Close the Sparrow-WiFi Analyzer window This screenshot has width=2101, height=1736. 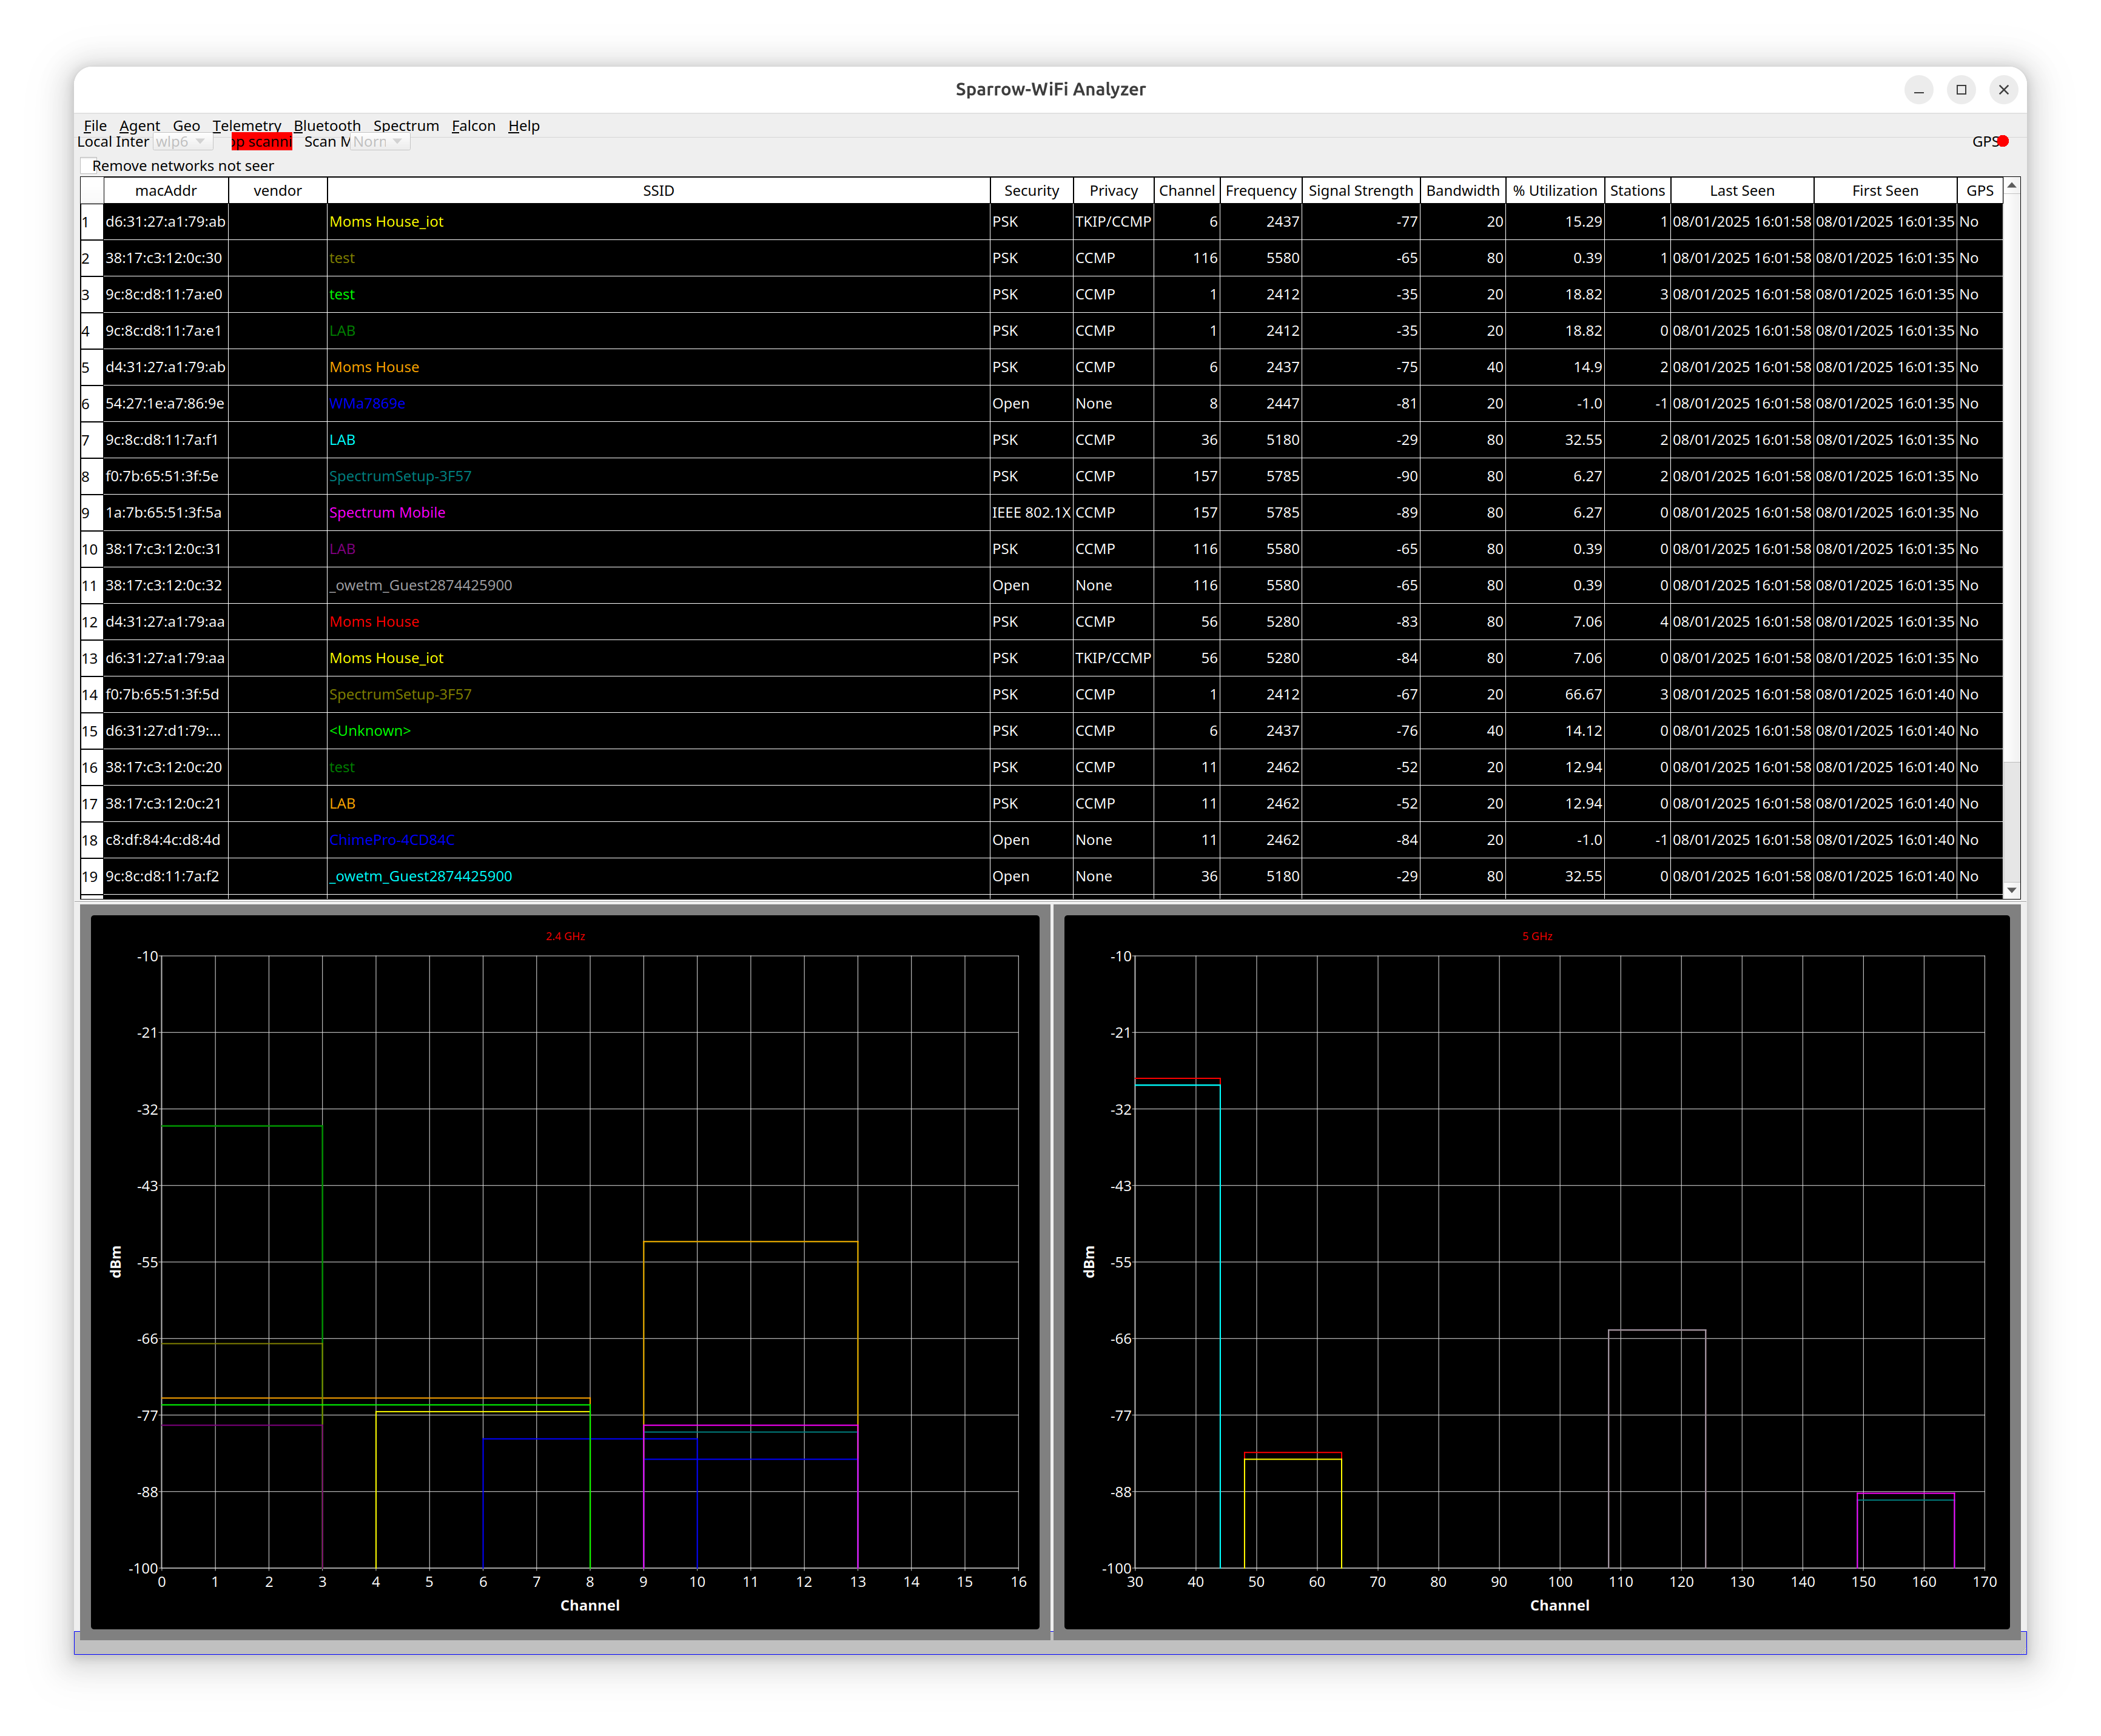[2004, 90]
